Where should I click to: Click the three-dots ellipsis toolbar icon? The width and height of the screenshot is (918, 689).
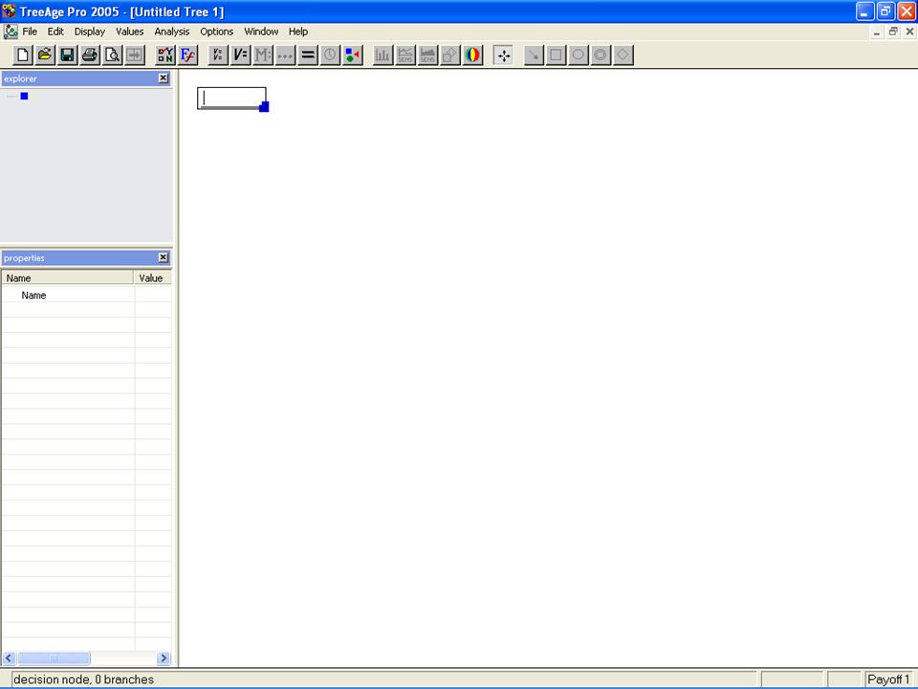tap(285, 56)
